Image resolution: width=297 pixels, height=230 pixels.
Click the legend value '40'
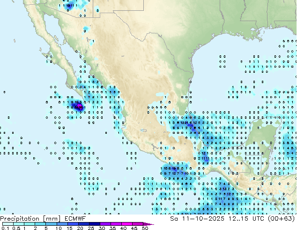click(123, 228)
